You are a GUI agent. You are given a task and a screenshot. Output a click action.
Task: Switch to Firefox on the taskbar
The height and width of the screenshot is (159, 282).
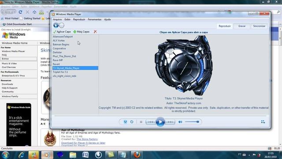(x=137, y=155)
